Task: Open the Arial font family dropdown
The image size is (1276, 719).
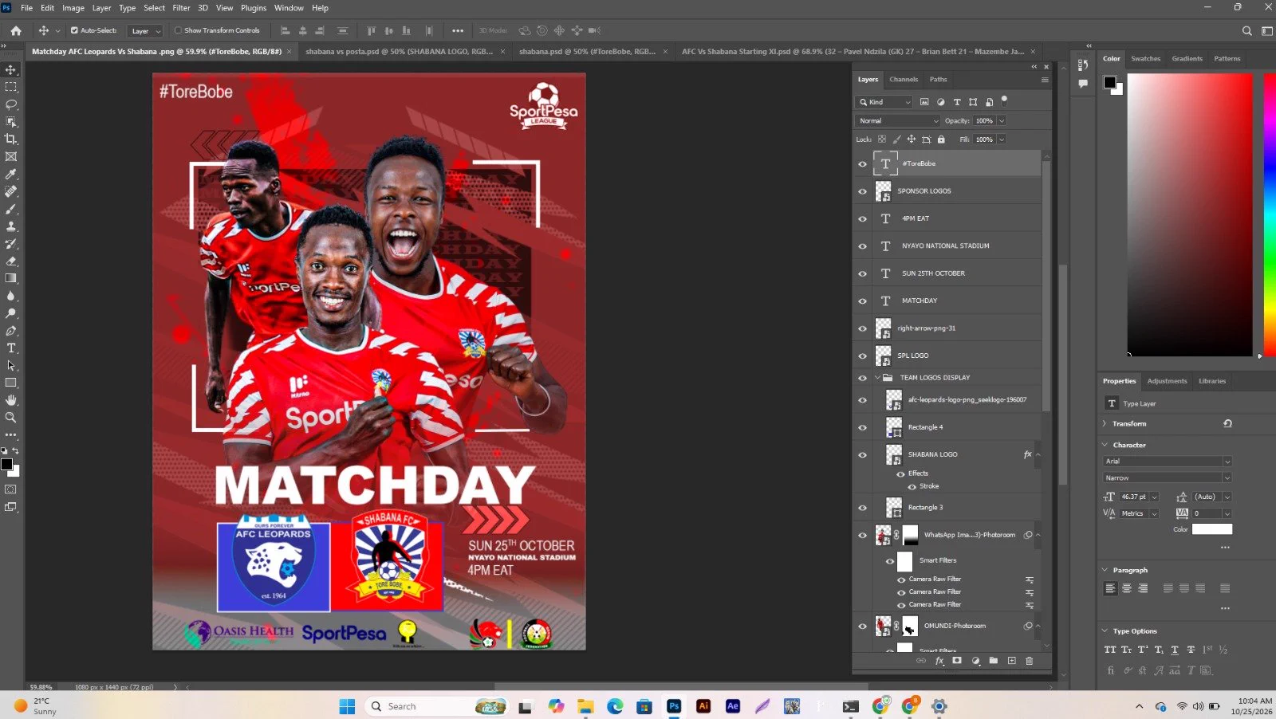Action: pos(1168,462)
